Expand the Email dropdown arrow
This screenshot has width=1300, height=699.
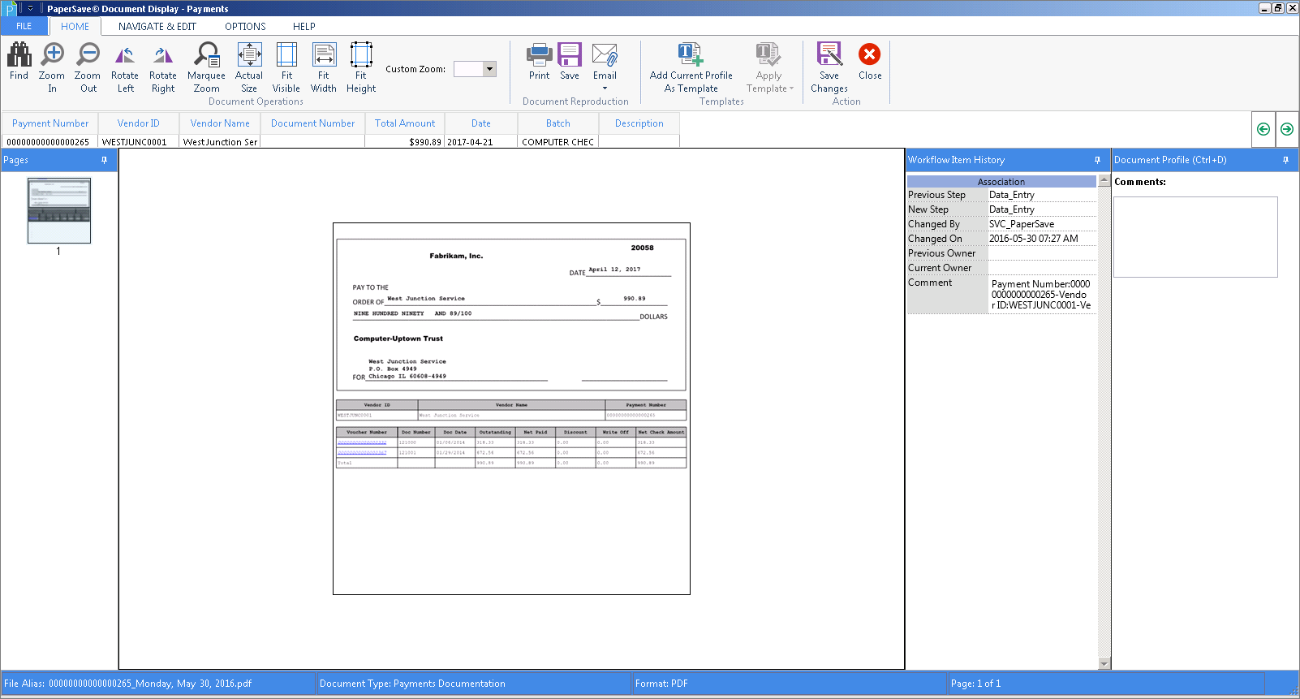pyautogui.click(x=605, y=88)
